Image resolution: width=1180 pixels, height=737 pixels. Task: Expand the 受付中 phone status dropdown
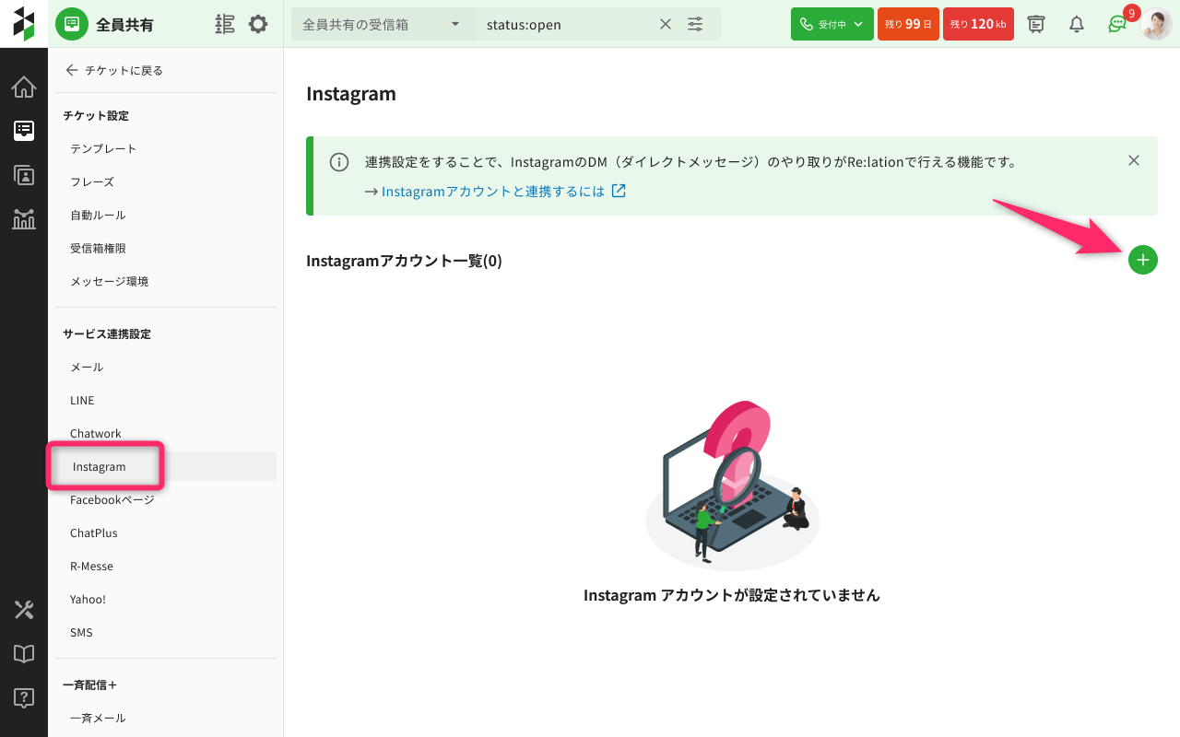(x=832, y=24)
